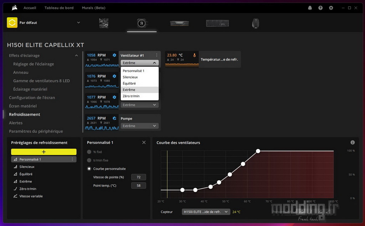
Task: Click the Températur...e de refr. tile label
Action: coord(219,59)
